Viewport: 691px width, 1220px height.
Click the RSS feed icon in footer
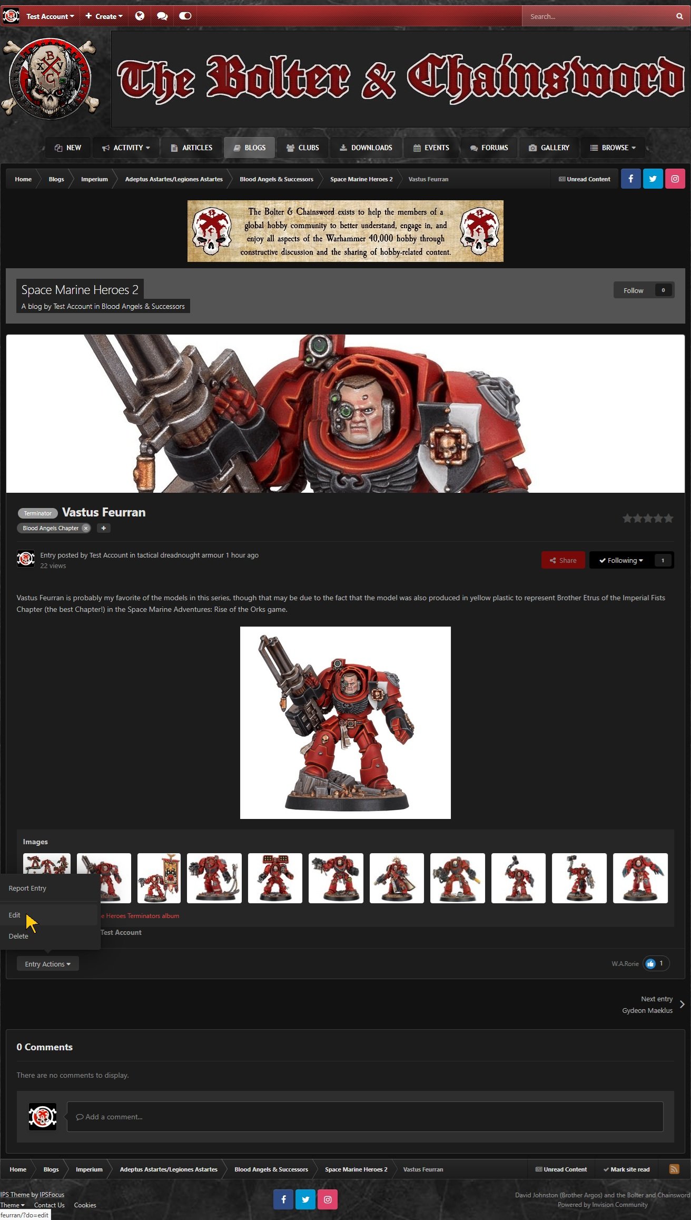674,1169
